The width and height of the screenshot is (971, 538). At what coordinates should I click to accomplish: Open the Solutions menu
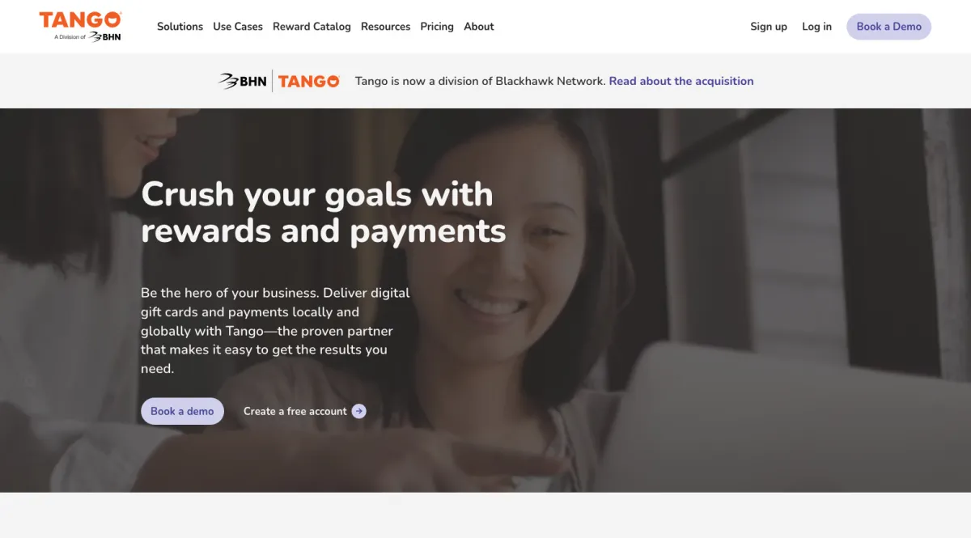pos(180,27)
